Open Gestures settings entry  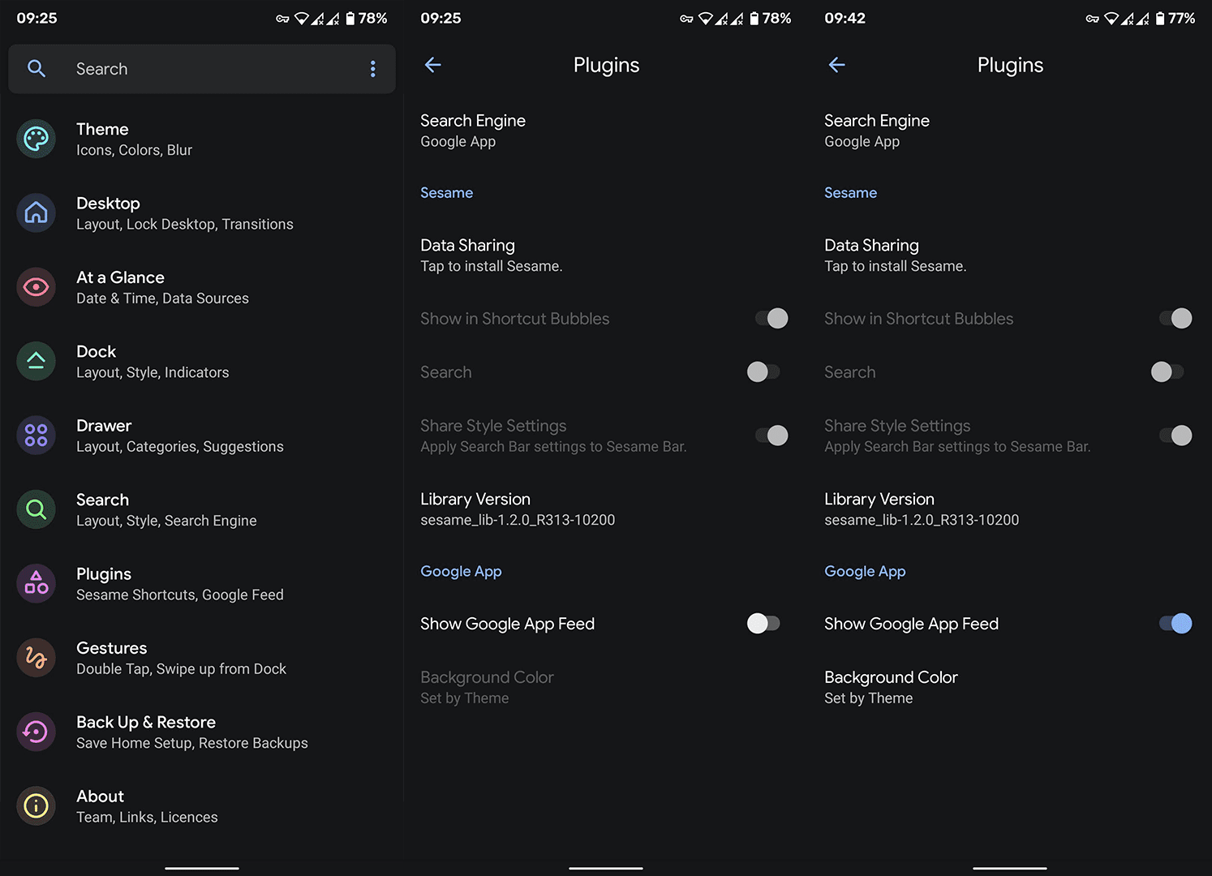tap(202, 658)
